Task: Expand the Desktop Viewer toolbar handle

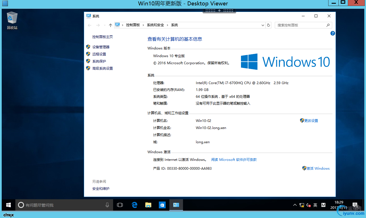Action: 219,11
